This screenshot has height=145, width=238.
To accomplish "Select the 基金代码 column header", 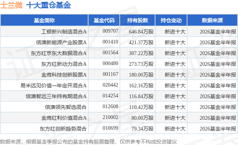I will 104,20.
